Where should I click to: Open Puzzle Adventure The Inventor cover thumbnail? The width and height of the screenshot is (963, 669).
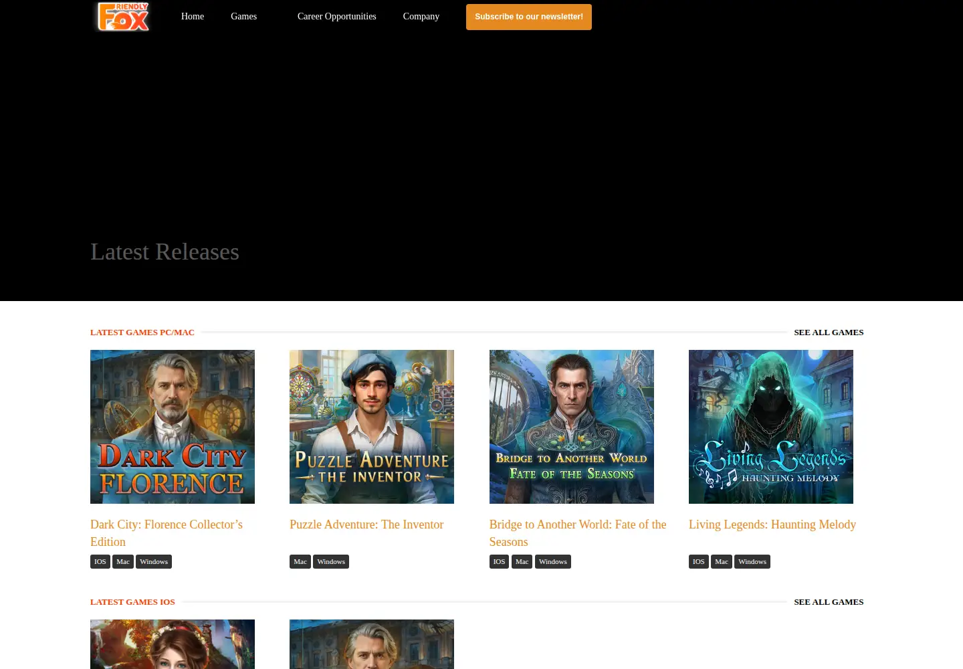[x=372, y=427]
